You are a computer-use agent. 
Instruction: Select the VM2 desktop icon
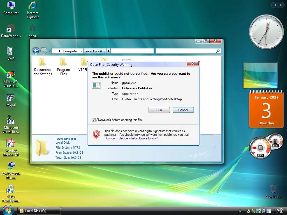(x=11, y=53)
